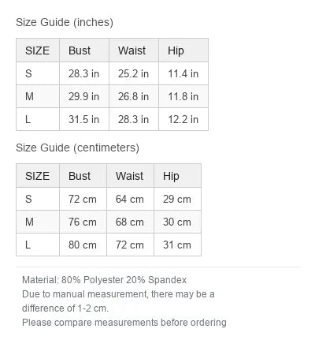The image size is (315, 355).
Task: Click the Please compare measurements before ordering text
Action: click(124, 323)
